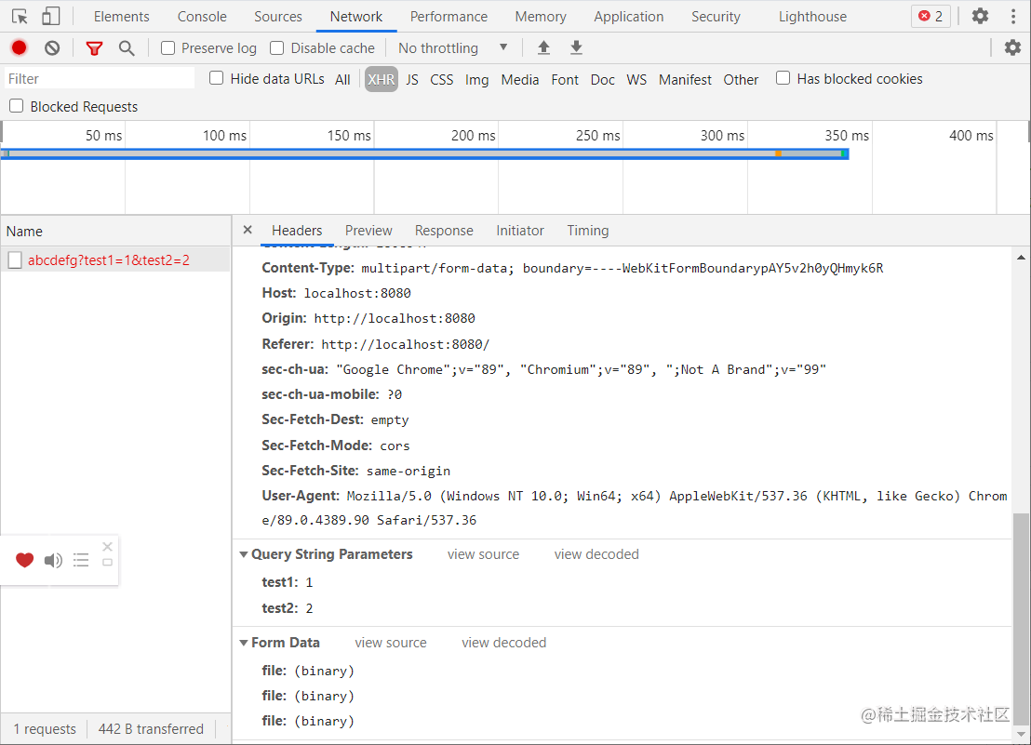
Task: Filter requests by Font
Action: click(565, 79)
